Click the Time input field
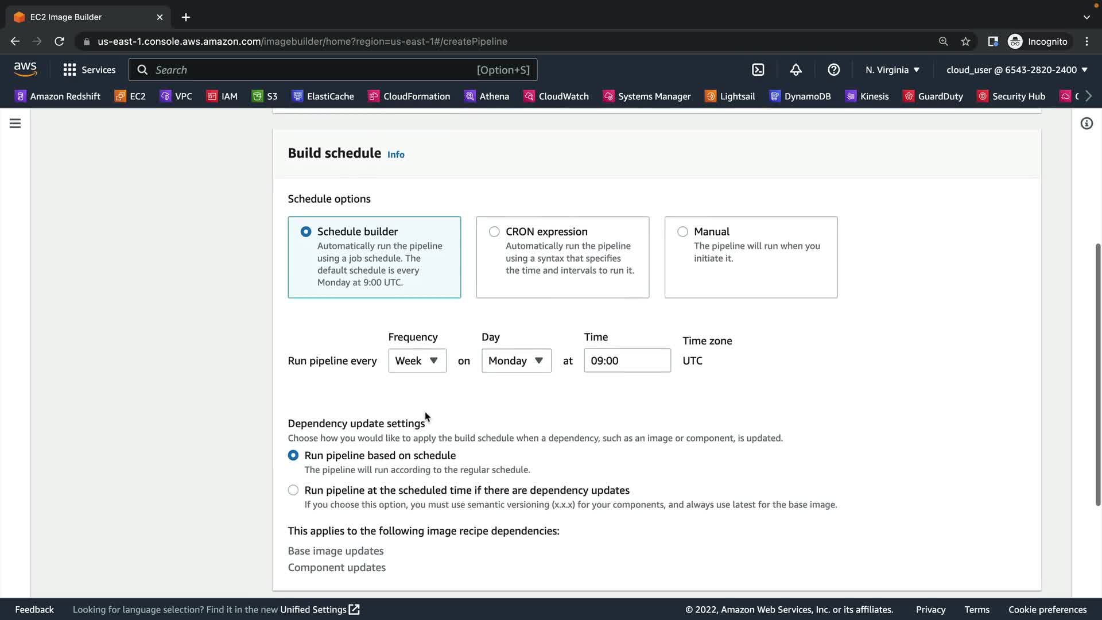 [627, 361]
